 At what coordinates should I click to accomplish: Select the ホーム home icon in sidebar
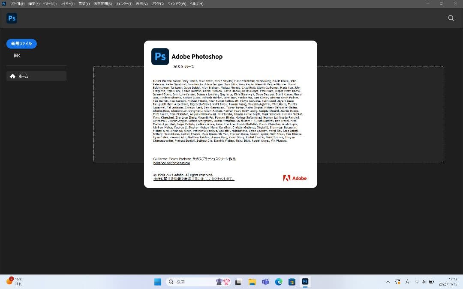13,76
